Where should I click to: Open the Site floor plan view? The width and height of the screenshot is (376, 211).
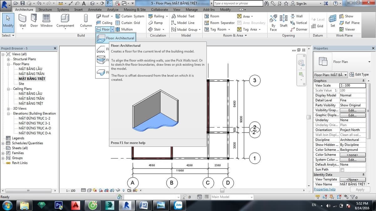click(21, 84)
